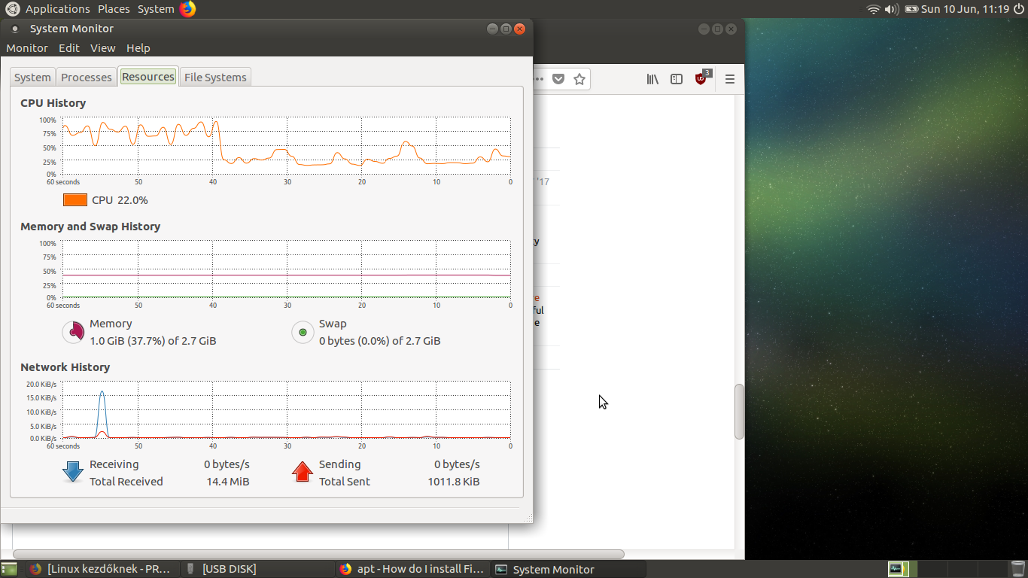Click the CPU History graph
Viewport: 1028px width, 578px height.
(286, 146)
